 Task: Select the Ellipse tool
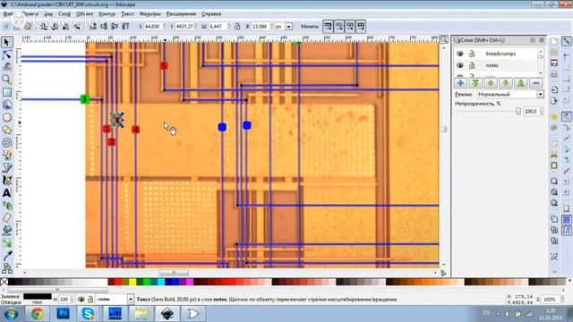[x=6, y=117]
